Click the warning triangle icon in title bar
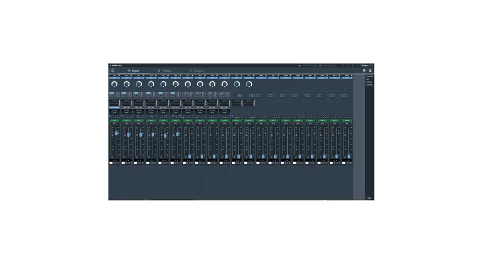The image size is (483, 262). coord(353,65)
